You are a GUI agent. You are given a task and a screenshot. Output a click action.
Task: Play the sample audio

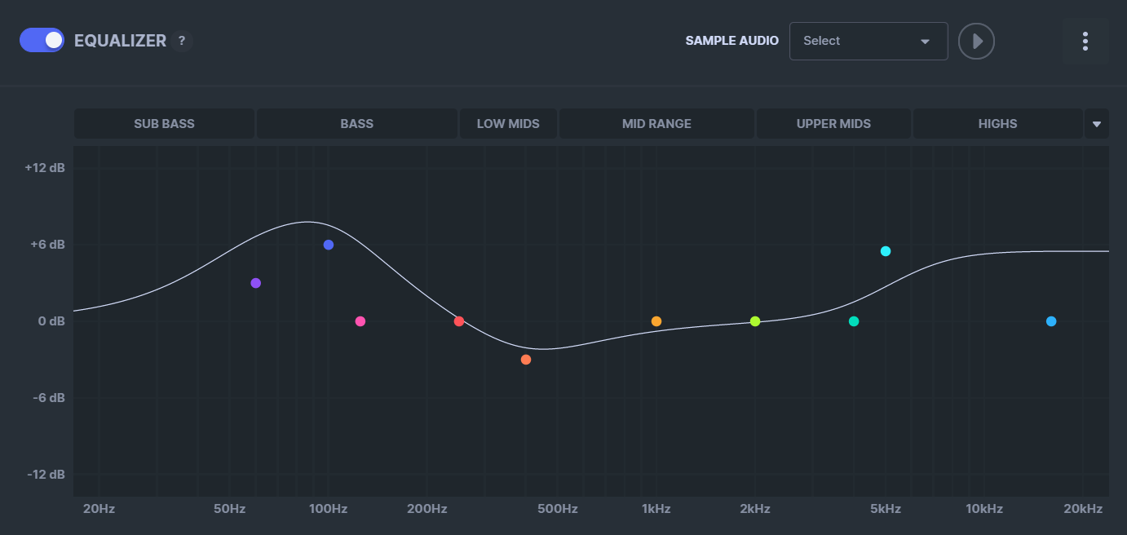976,41
